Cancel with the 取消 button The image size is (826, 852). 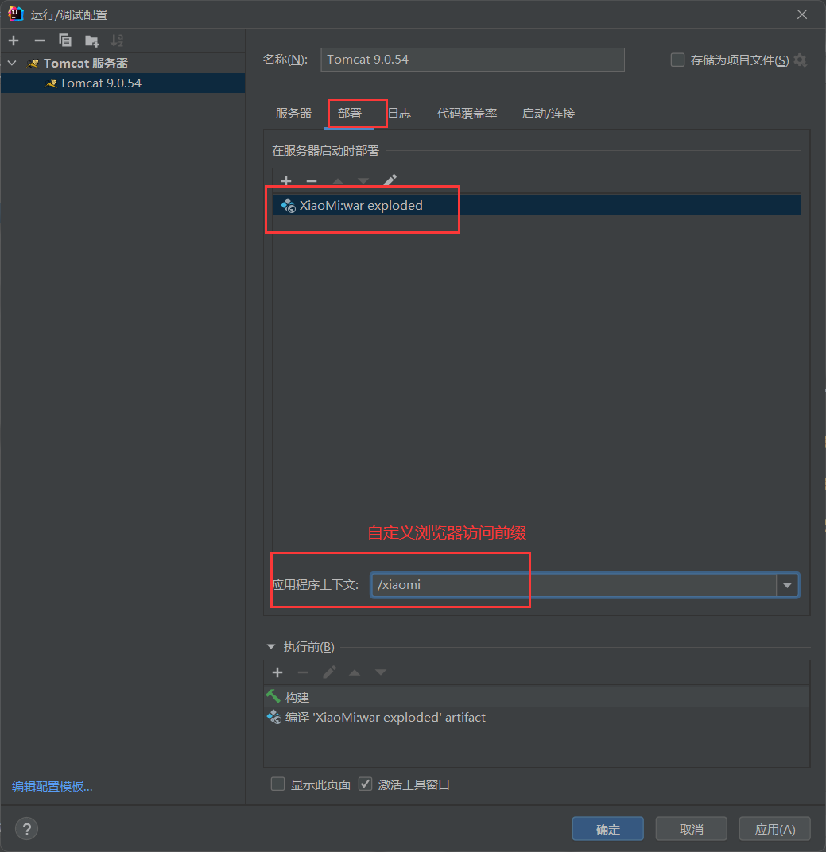point(691,829)
